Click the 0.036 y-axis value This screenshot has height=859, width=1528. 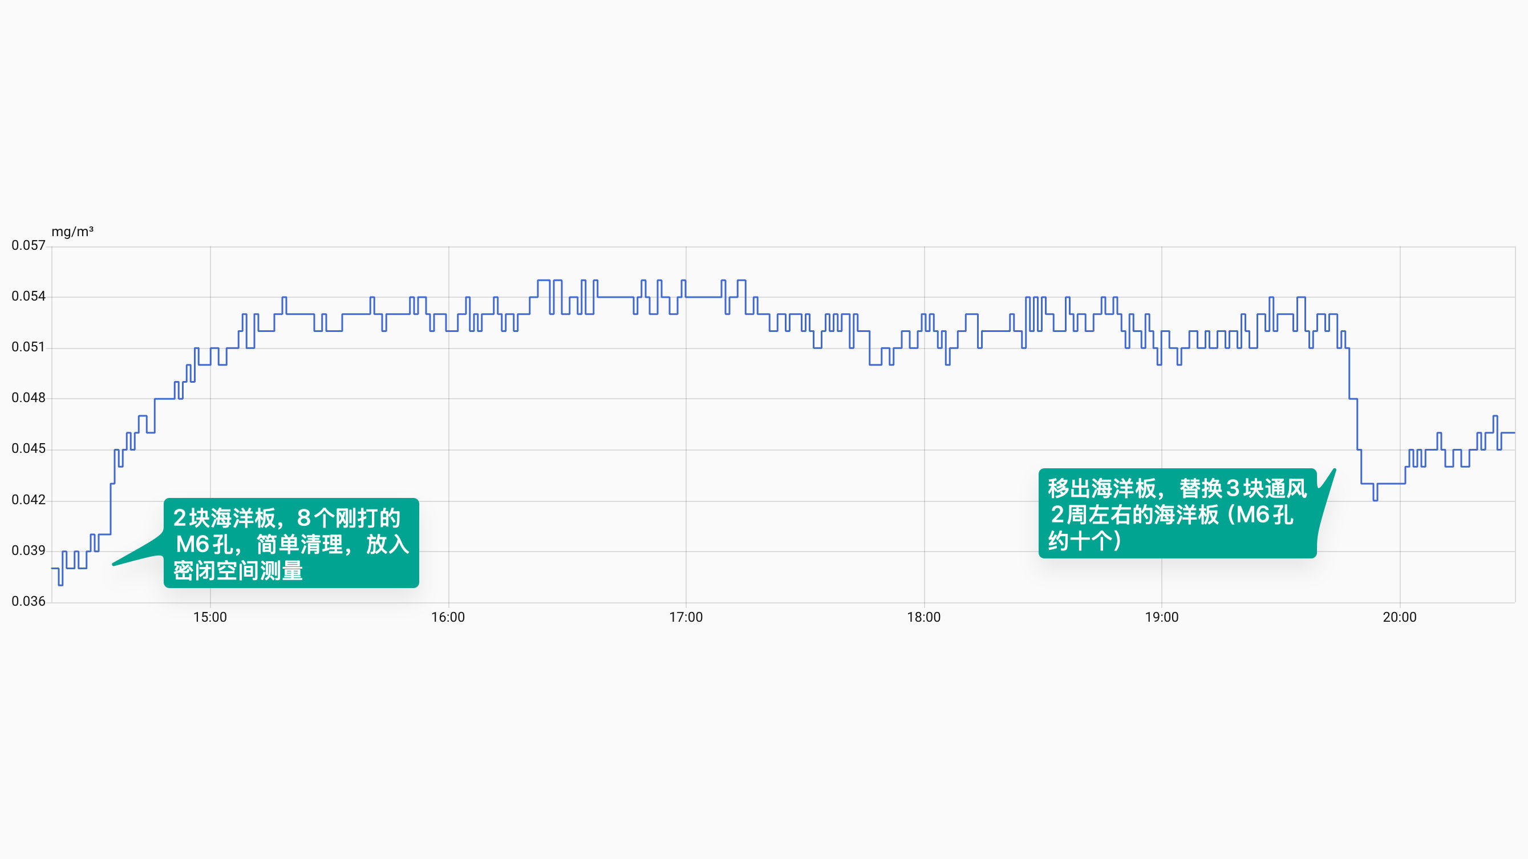point(29,601)
